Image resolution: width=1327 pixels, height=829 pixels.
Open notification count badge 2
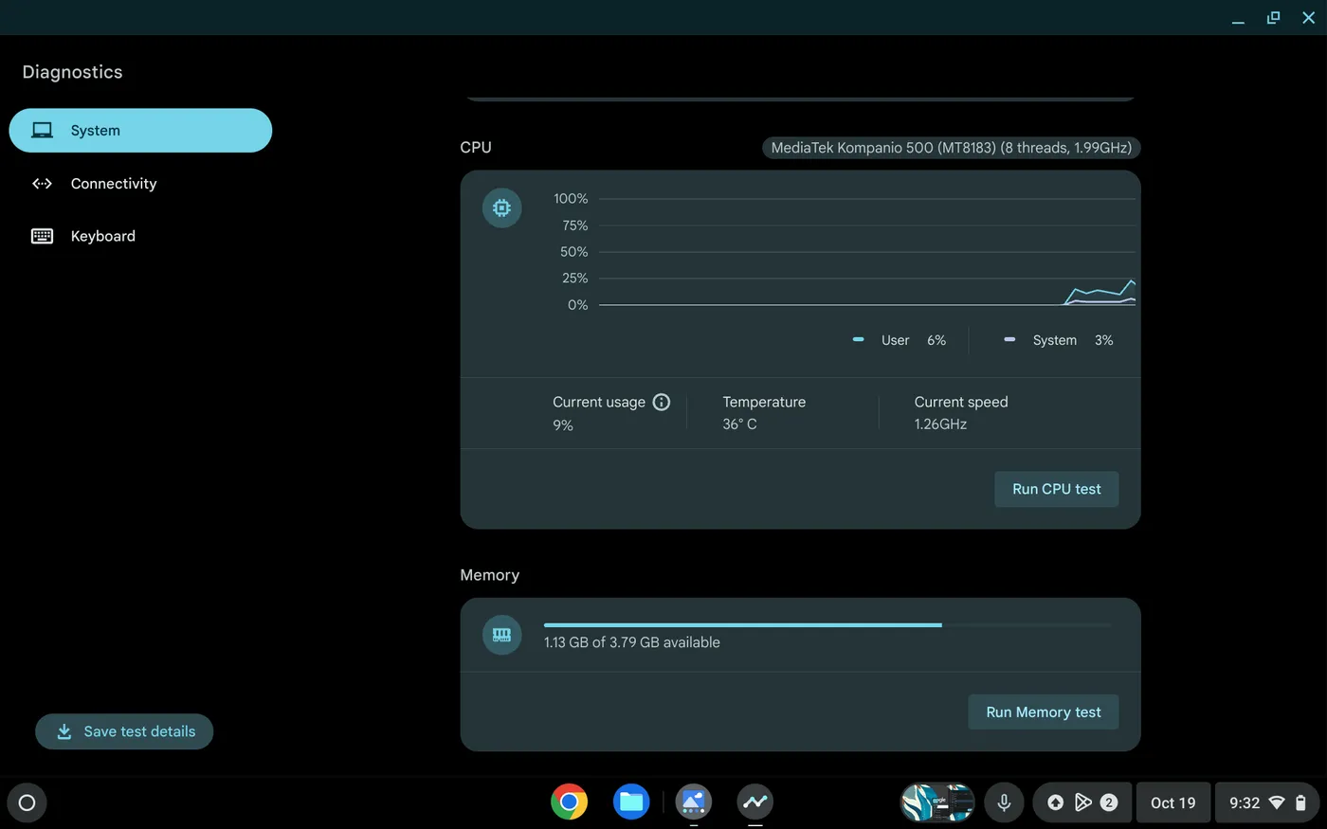click(x=1109, y=802)
